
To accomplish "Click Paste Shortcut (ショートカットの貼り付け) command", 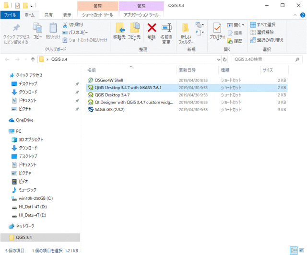I will [x=85, y=40].
